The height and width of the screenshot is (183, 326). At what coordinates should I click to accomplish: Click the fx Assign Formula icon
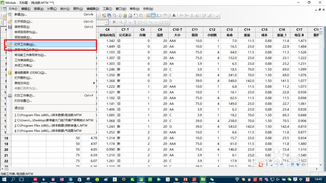click(x=174, y=15)
